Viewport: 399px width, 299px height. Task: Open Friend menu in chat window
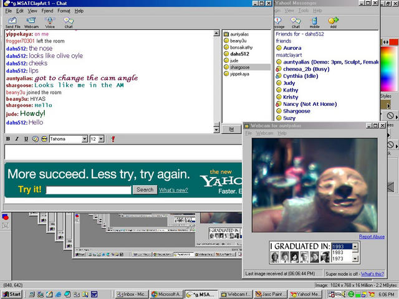47,11
